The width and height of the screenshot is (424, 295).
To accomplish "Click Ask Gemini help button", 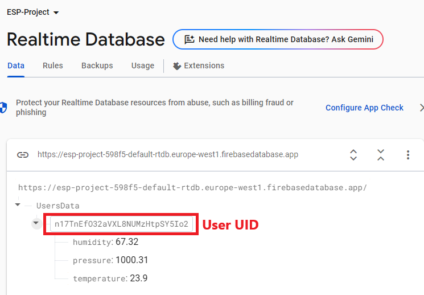I will pyautogui.click(x=278, y=39).
